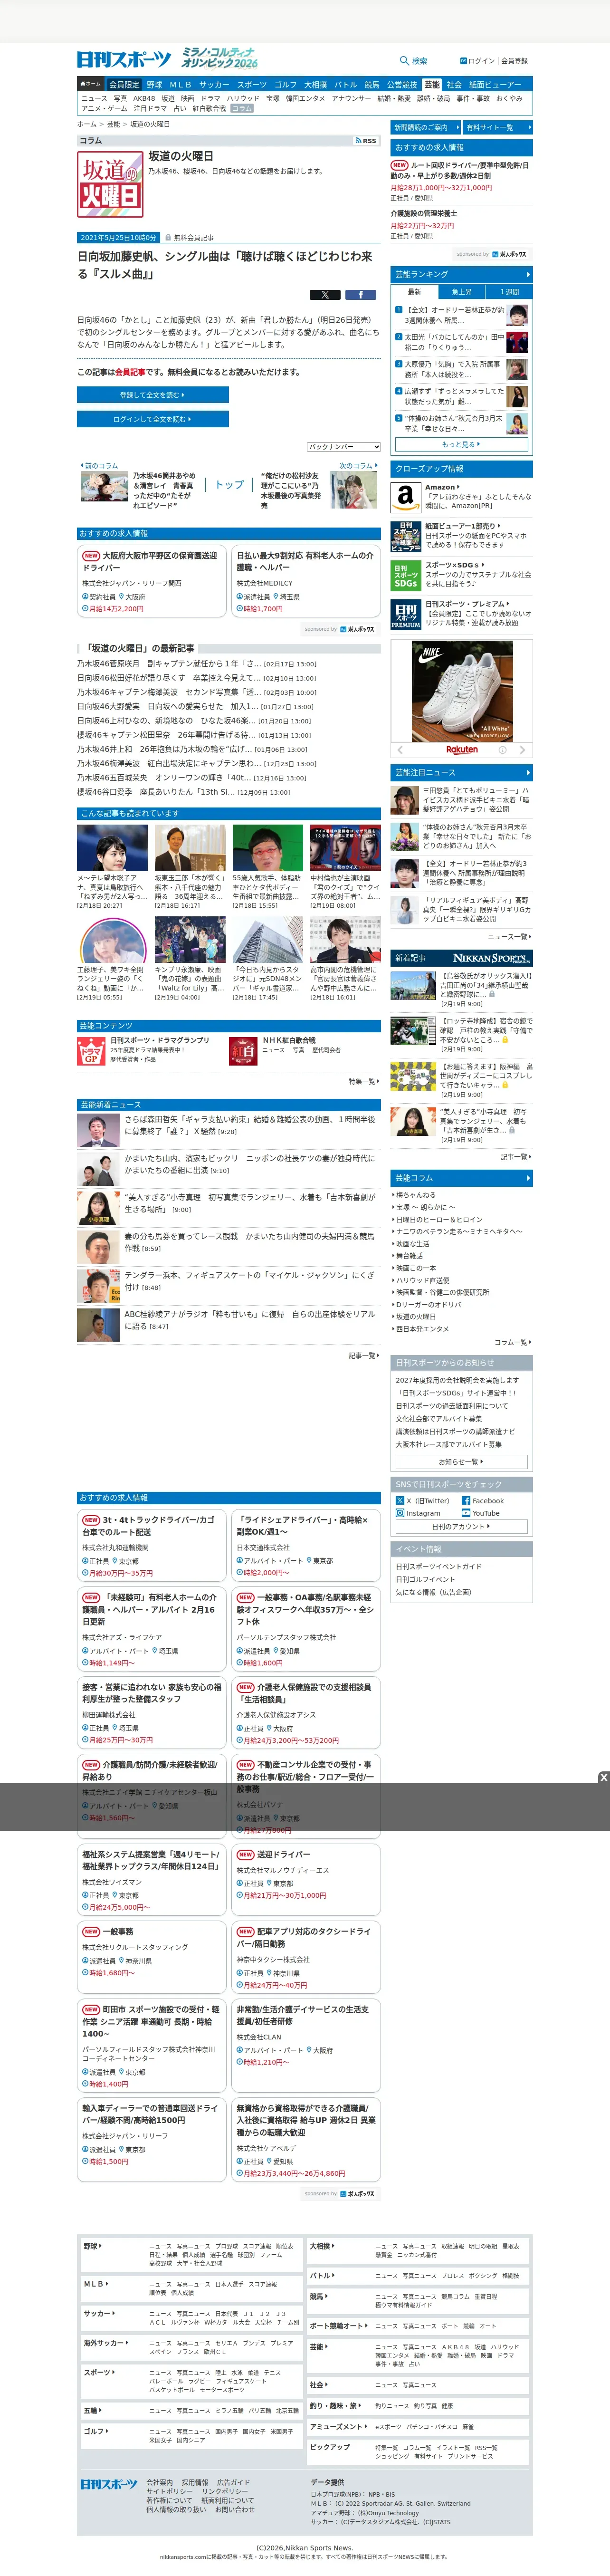Click ログインして全文を読む button

(x=153, y=419)
